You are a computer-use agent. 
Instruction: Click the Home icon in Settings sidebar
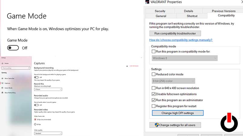tap(2, 63)
